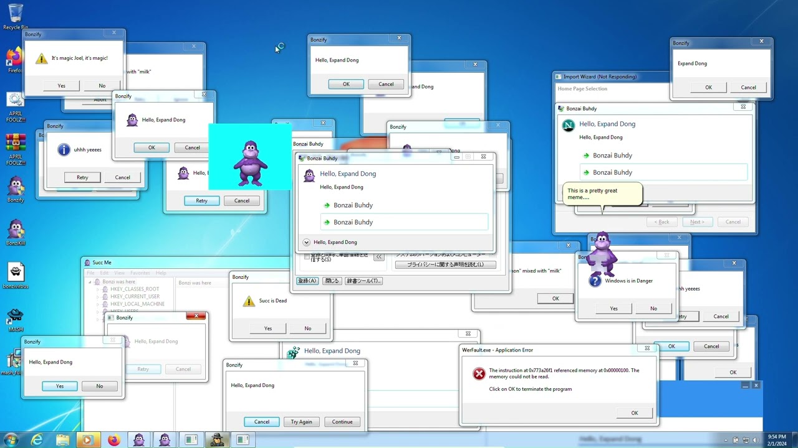Click the red error icon in WerFault dialog

[479, 373]
